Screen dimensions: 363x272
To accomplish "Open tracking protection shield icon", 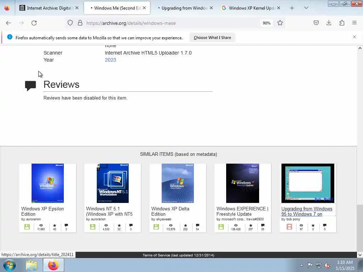I will click(70, 23).
